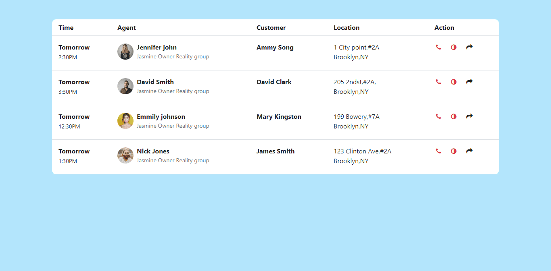Click the forward arrow icon in Emmily johnson's row
The height and width of the screenshot is (271, 551).
(469, 116)
